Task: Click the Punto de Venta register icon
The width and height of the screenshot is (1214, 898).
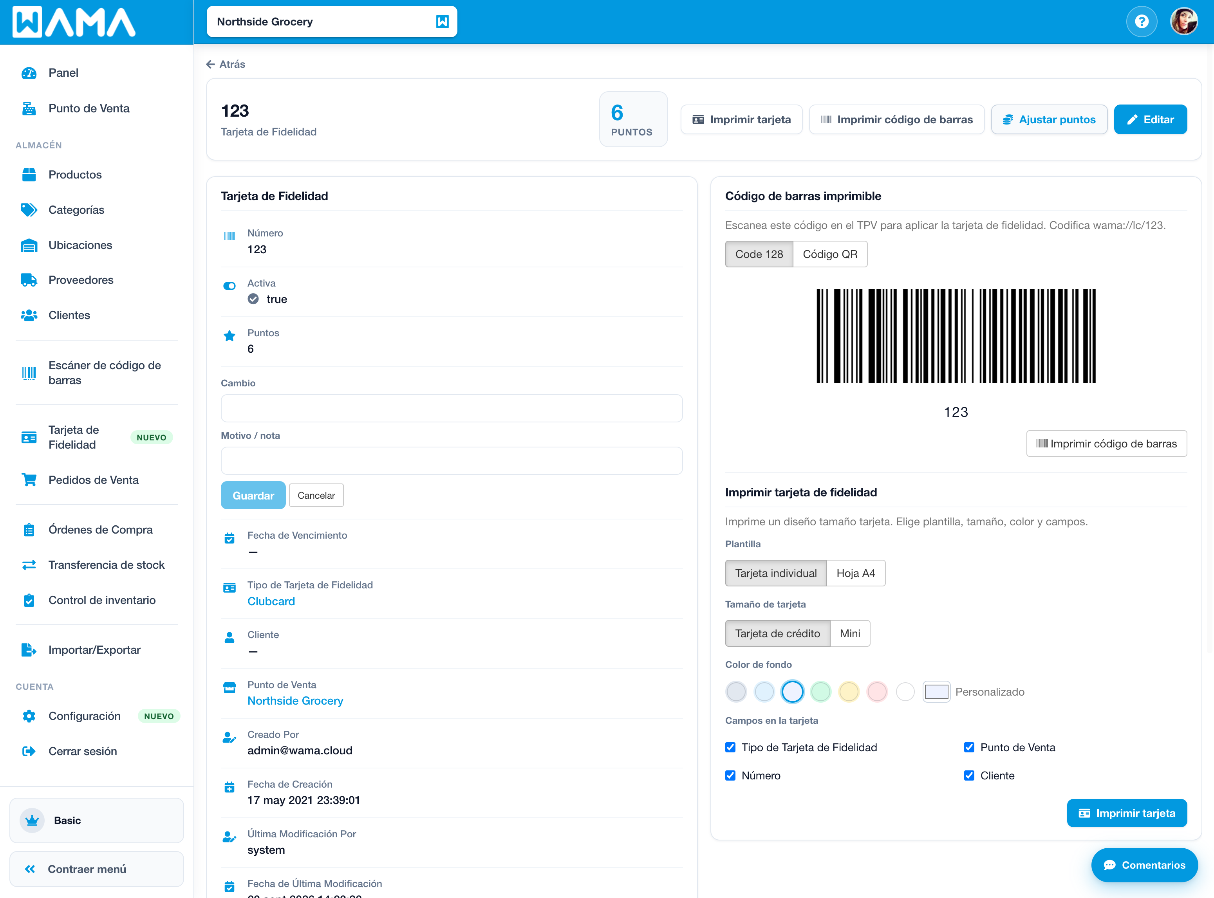Action: click(x=29, y=109)
